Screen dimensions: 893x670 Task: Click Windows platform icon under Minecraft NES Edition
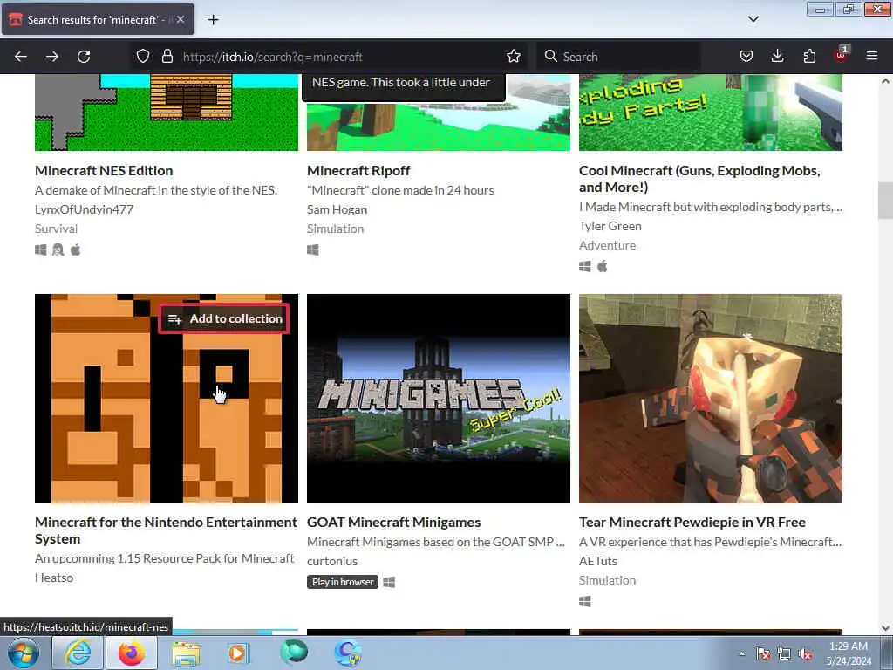40,250
